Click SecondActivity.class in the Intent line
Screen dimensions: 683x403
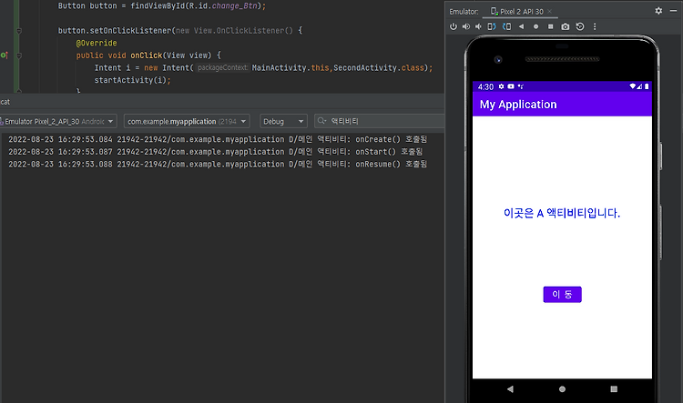coord(379,68)
